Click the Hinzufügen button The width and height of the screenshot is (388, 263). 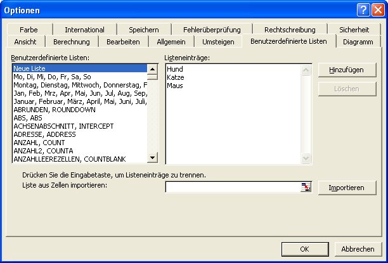(347, 70)
